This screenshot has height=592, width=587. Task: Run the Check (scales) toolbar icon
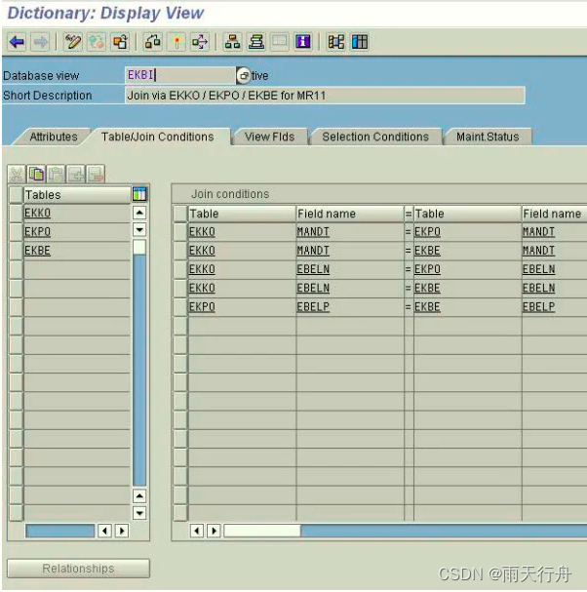[152, 42]
